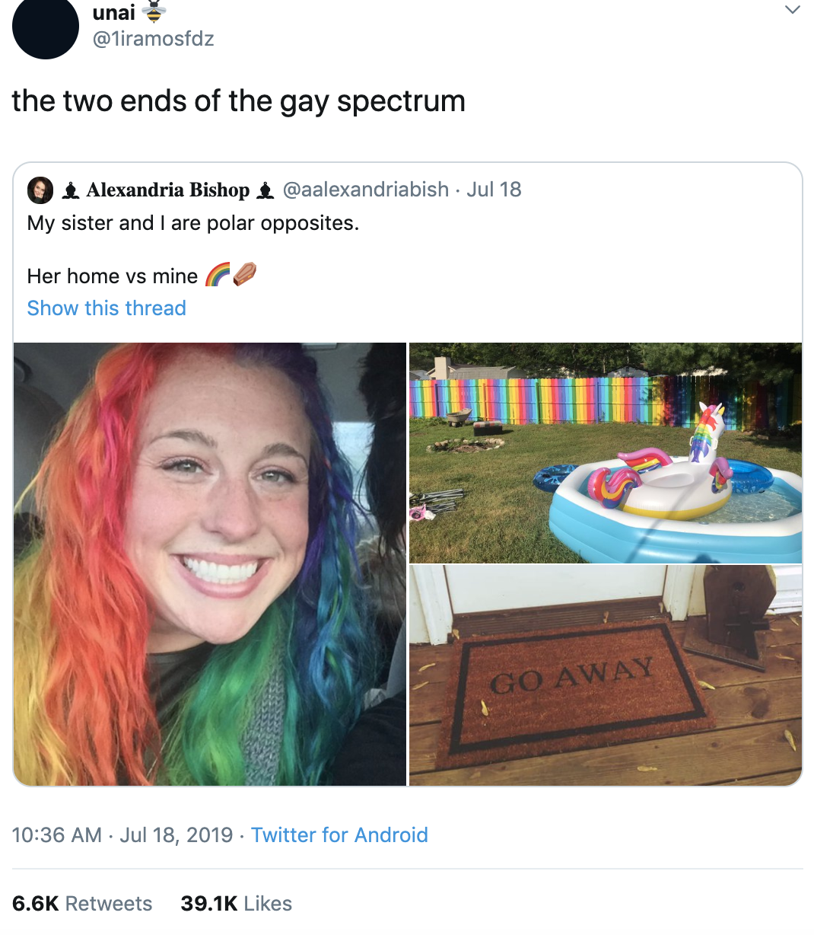Click the Twitter for Android link

(339, 835)
